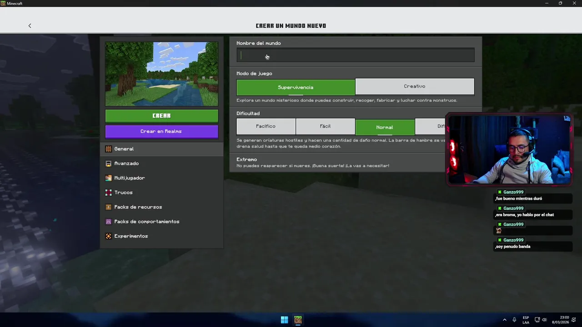Select Supervivencia game mode

pos(296,87)
